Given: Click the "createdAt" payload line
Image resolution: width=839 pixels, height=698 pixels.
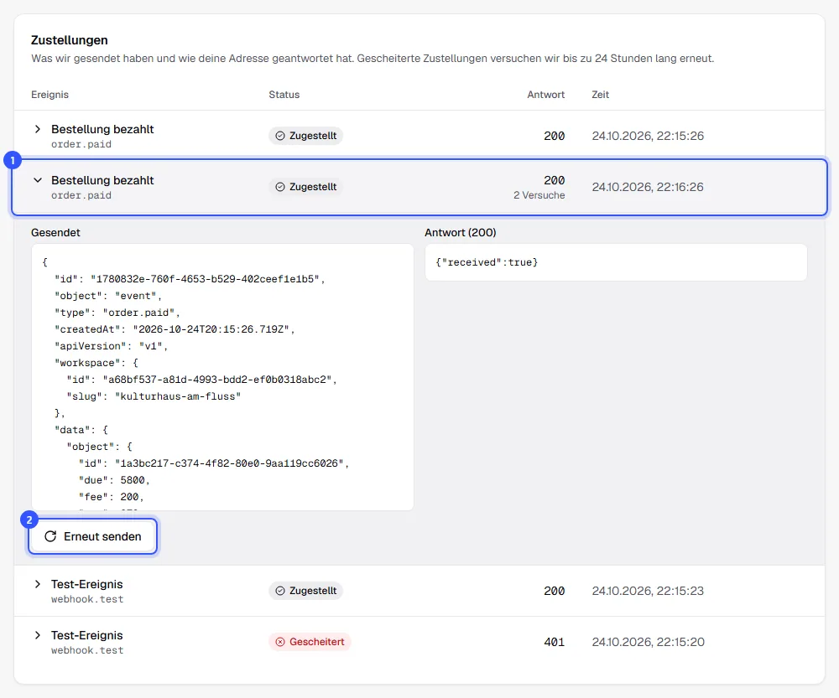Looking at the screenshot, I should [175, 329].
